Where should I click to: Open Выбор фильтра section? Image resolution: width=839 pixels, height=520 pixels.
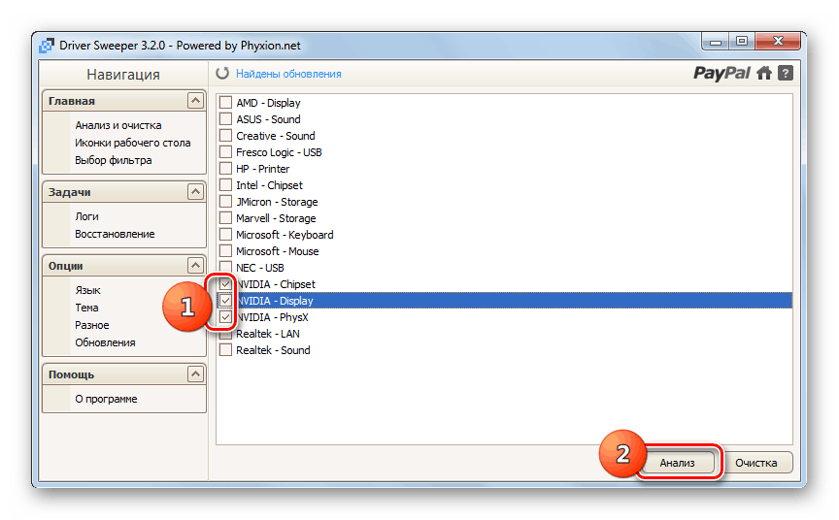coord(114,160)
